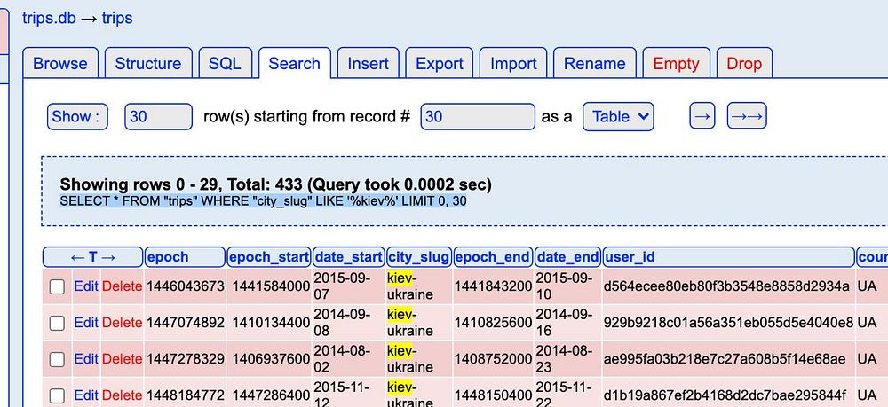This screenshot has height=407, width=888.
Task: Click user_id d564ecee80eb80f3b3548e8858d2934a
Action: (x=726, y=286)
